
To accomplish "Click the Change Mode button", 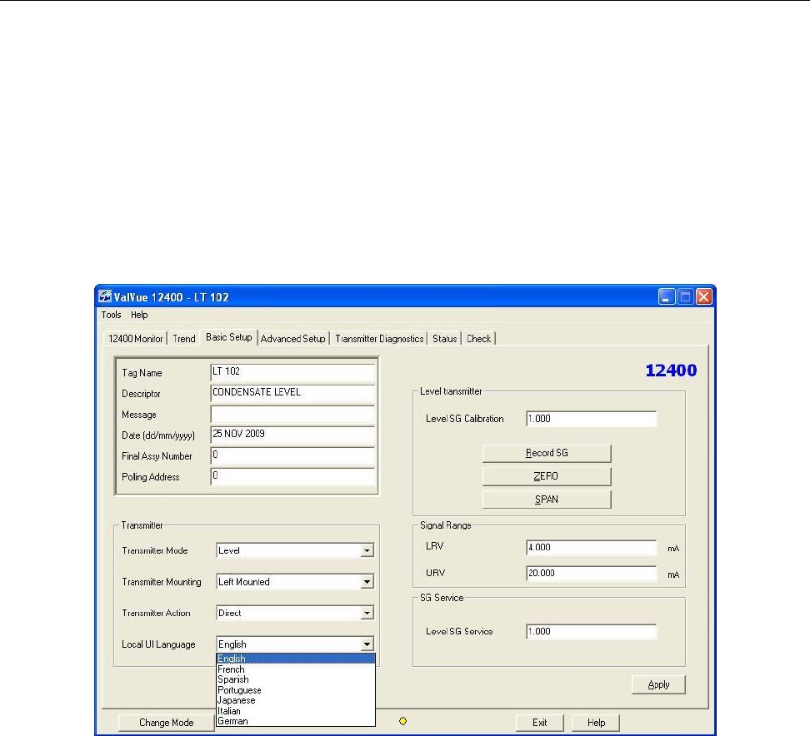I will pyautogui.click(x=167, y=723).
